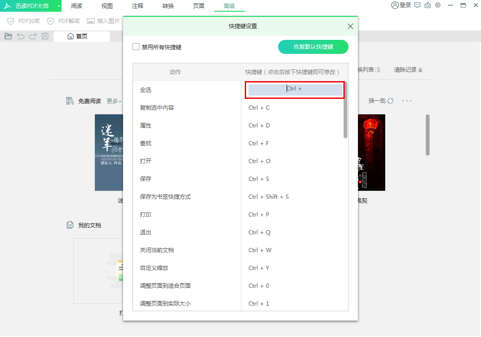481x337 pixels.
Task: Switch to the 转换 ribbon tab
Action: coord(168,6)
